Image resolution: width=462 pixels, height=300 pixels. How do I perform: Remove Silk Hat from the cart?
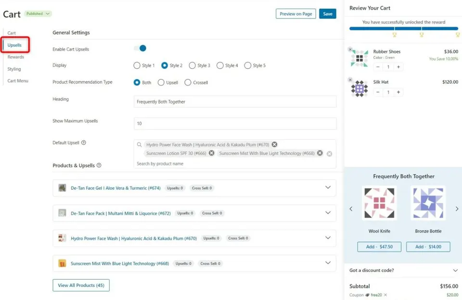(x=350, y=80)
